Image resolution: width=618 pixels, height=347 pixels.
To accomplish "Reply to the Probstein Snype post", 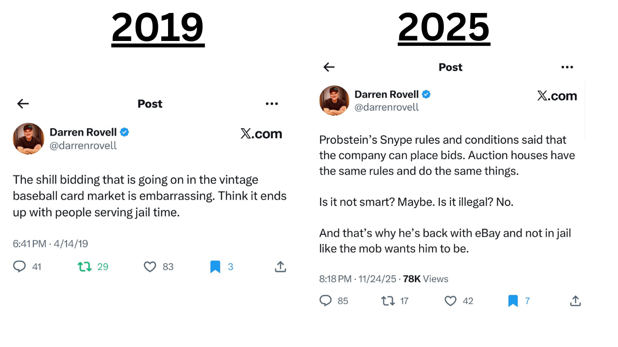I will 326,301.
